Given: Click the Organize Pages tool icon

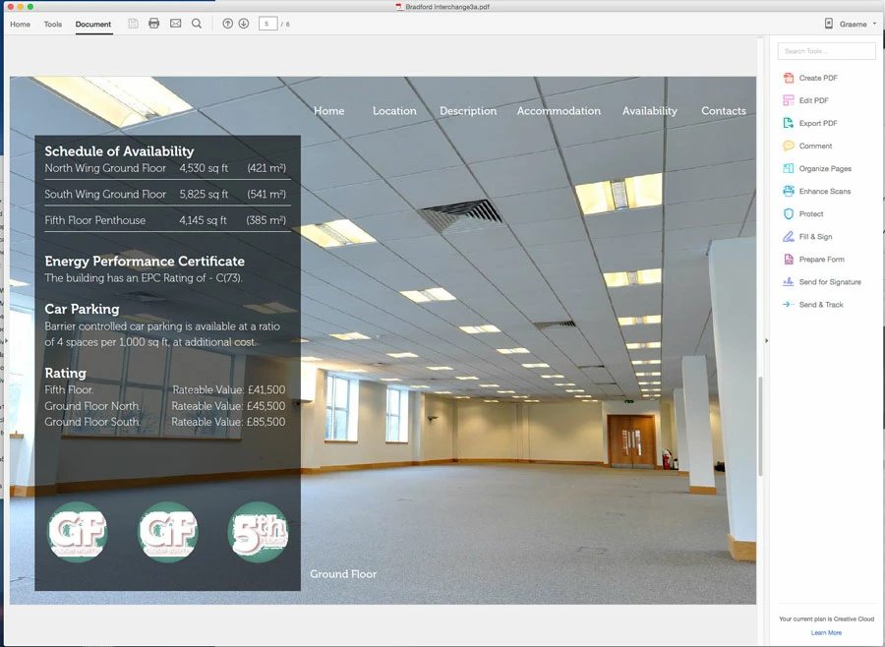Looking at the screenshot, I should [789, 168].
